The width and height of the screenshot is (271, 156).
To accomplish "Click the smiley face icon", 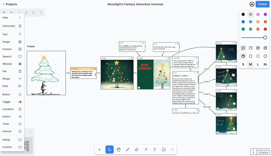I will point(252,4).
